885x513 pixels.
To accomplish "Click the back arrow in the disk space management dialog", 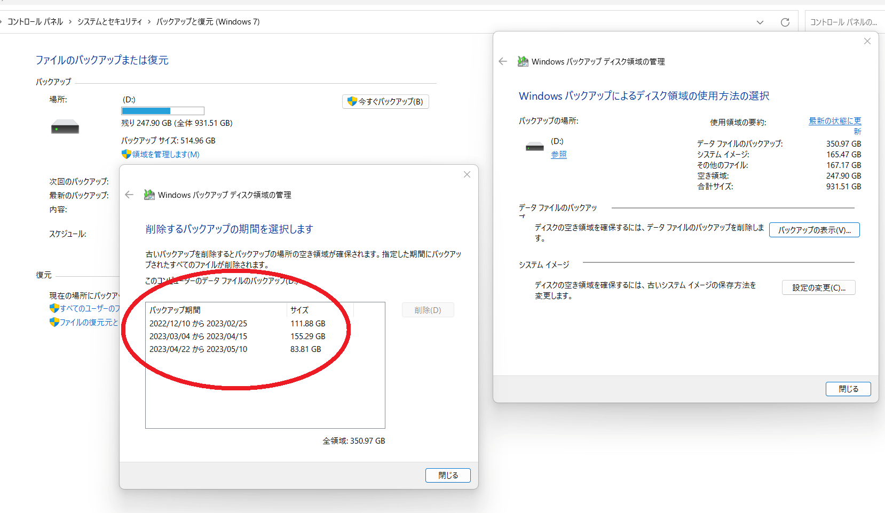I will coord(502,61).
